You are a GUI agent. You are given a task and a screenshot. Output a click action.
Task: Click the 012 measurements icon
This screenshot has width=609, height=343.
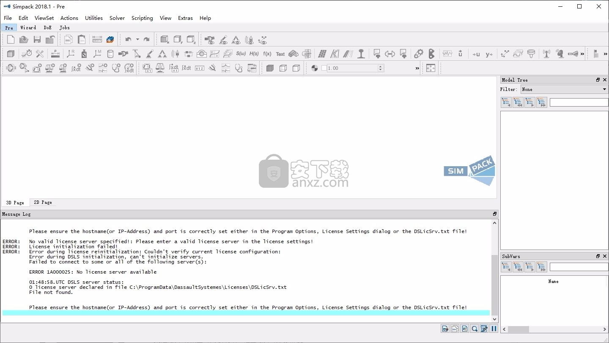(x=200, y=68)
